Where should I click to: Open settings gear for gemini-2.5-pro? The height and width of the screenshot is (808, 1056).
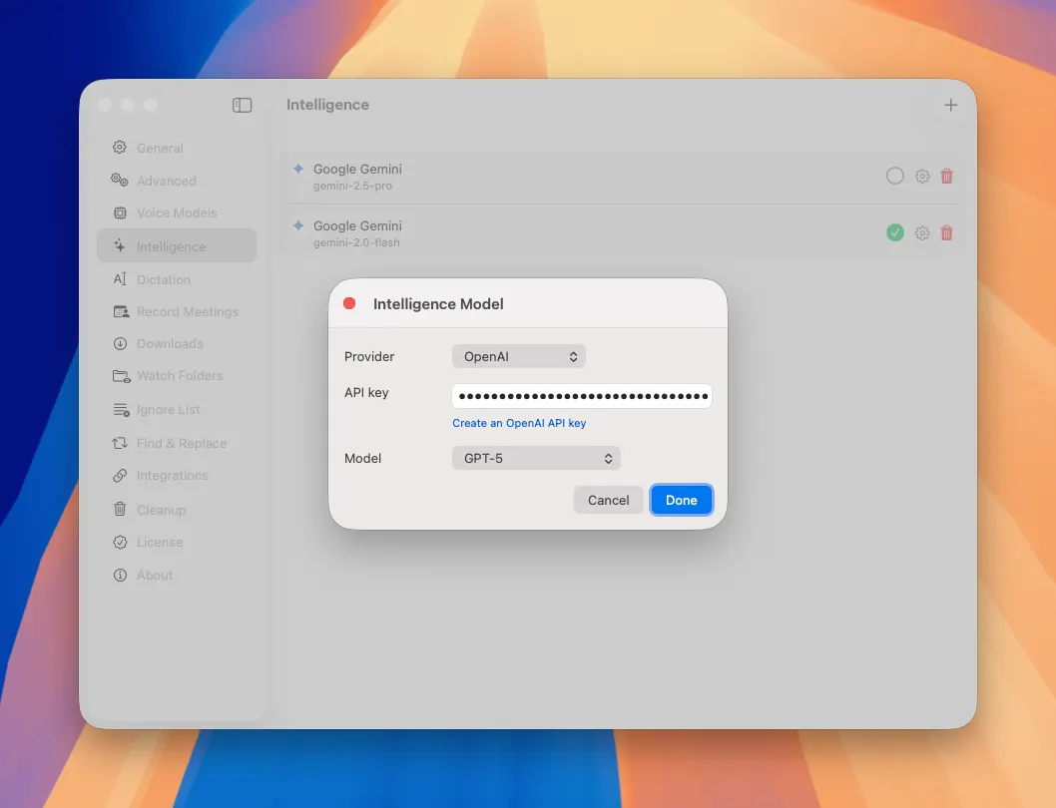[x=922, y=177]
